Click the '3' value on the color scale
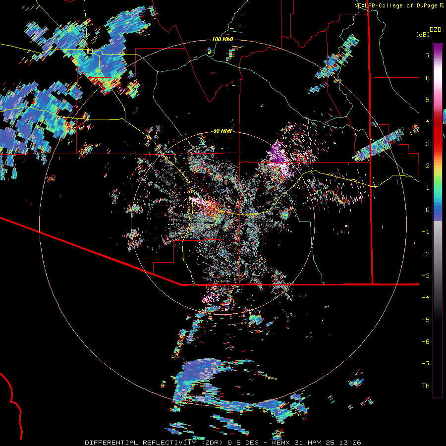Viewport: 446px width, 446px height. (x=428, y=144)
